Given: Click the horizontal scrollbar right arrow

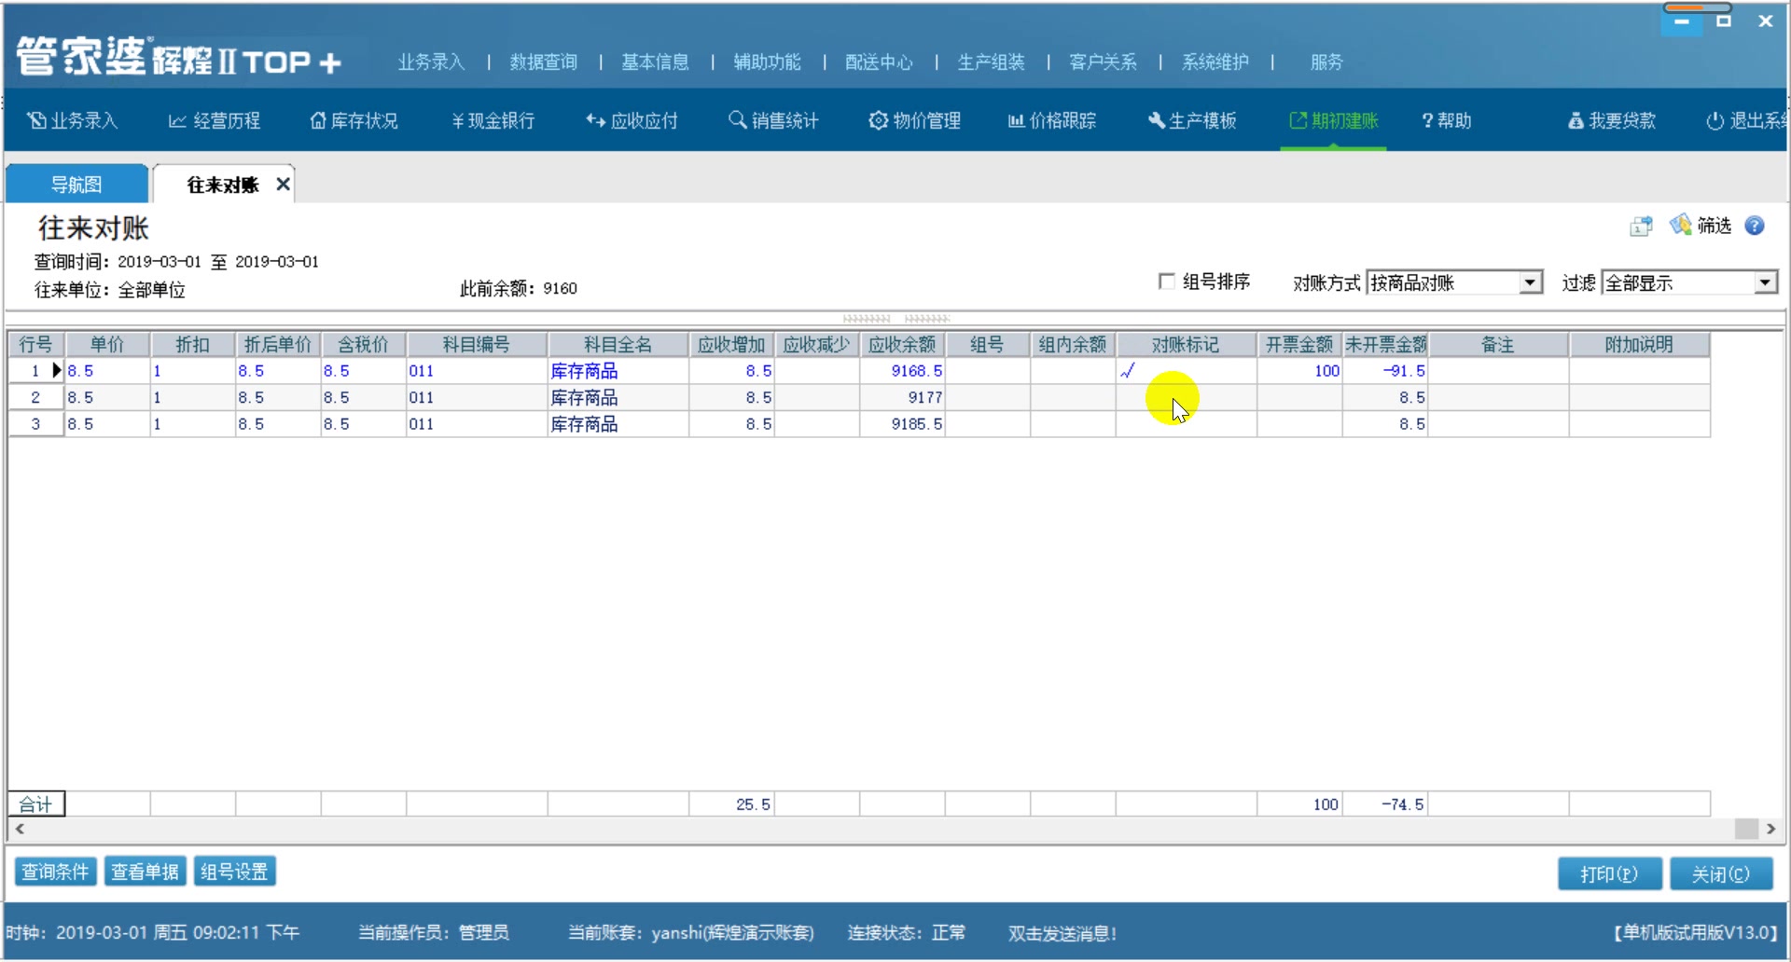Looking at the screenshot, I should [x=1770, y=829].
